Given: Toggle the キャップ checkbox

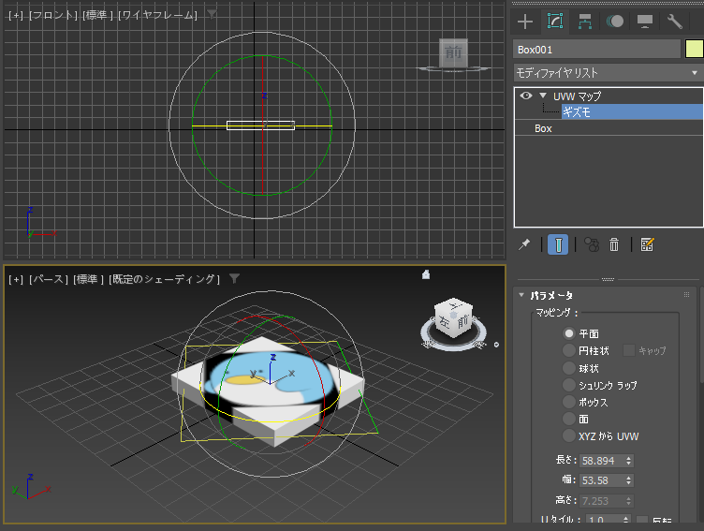Looking at the screenshot, I should pos(629,350).
